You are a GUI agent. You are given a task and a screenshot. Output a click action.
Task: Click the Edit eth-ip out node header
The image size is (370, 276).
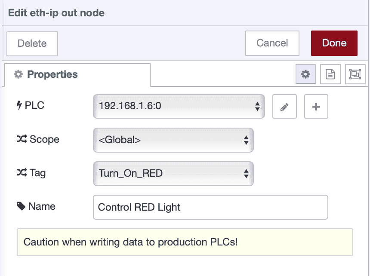pos(56,13)
